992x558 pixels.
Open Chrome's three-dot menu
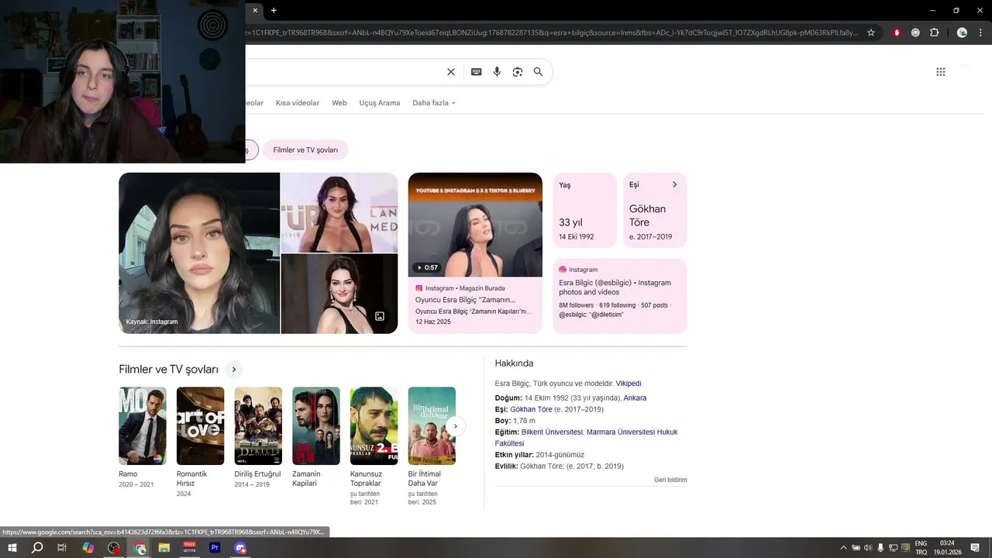click(980, 33)
